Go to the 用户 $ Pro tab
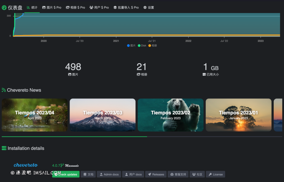 (x=99, y=7)
